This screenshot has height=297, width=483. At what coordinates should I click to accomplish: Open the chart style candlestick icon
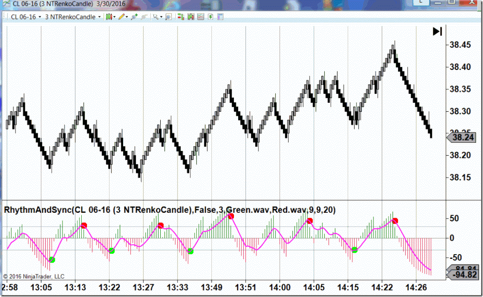pos(109,17)
